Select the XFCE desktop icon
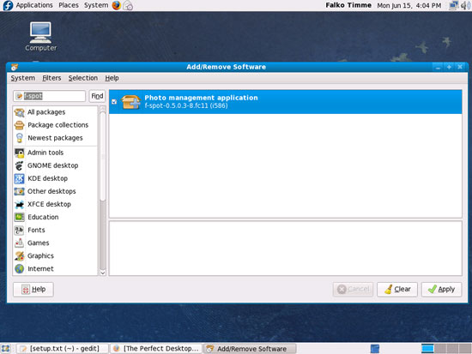 20,205
